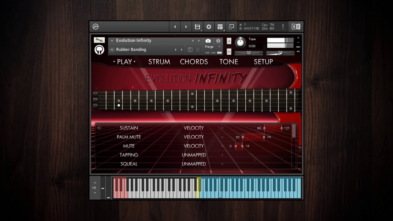Switch to the PLAY tab

click(124, 62)
